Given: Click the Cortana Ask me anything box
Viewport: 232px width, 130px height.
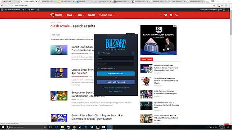Looking at the screenshot, I should coord(27,127).
